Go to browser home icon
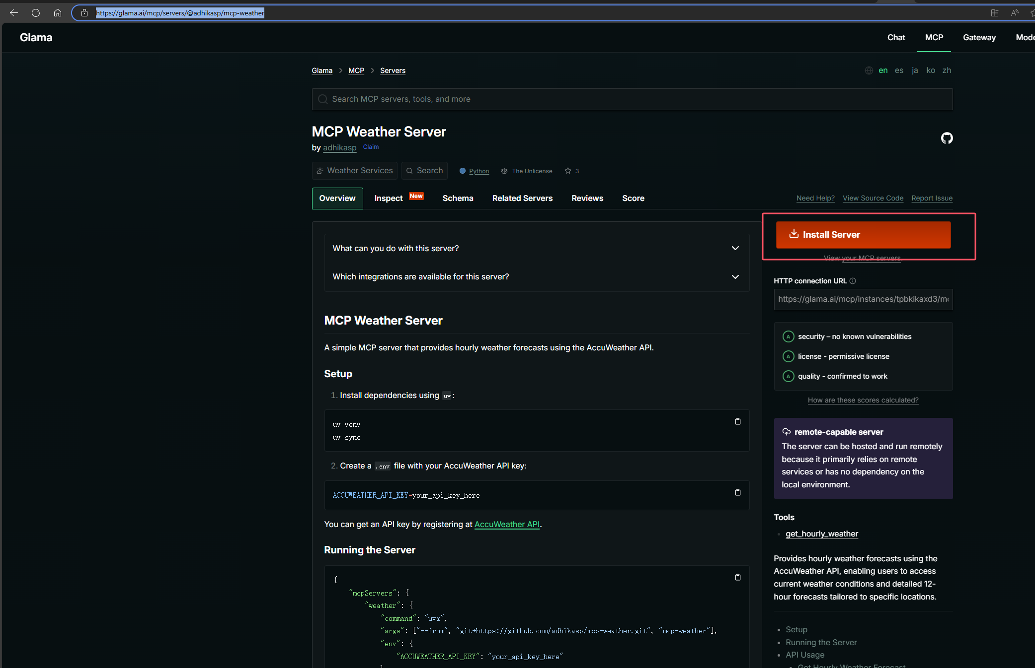Screen dimensions: 1035x668 tap(58, 13)
